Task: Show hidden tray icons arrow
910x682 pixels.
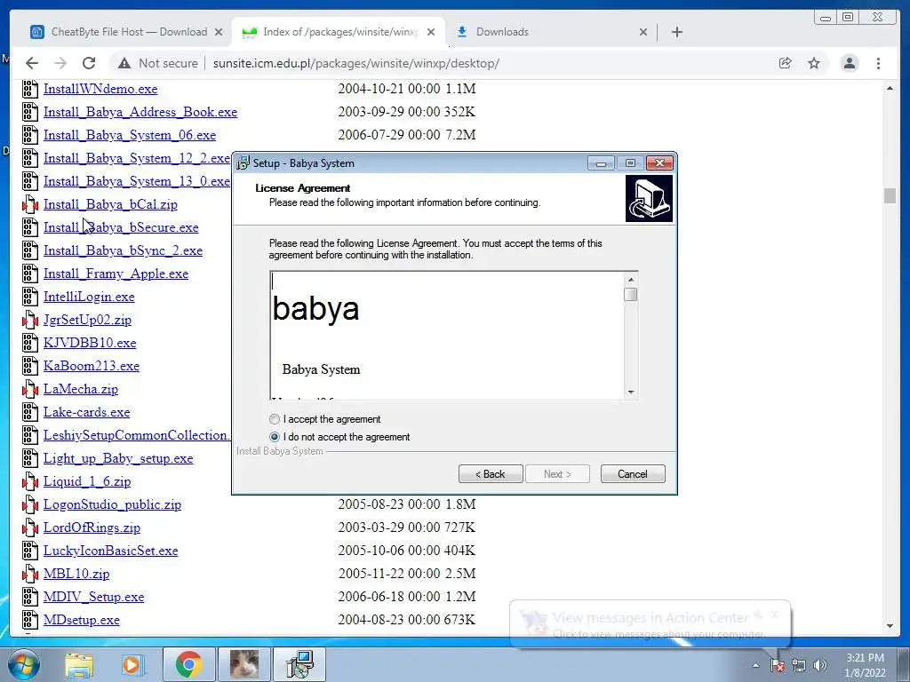Action: click(x=755, y=665)
